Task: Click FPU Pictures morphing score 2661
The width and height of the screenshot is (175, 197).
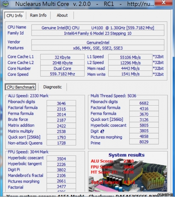Action: coord(61,181)
